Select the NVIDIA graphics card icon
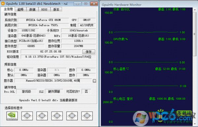 coord(12,116)
